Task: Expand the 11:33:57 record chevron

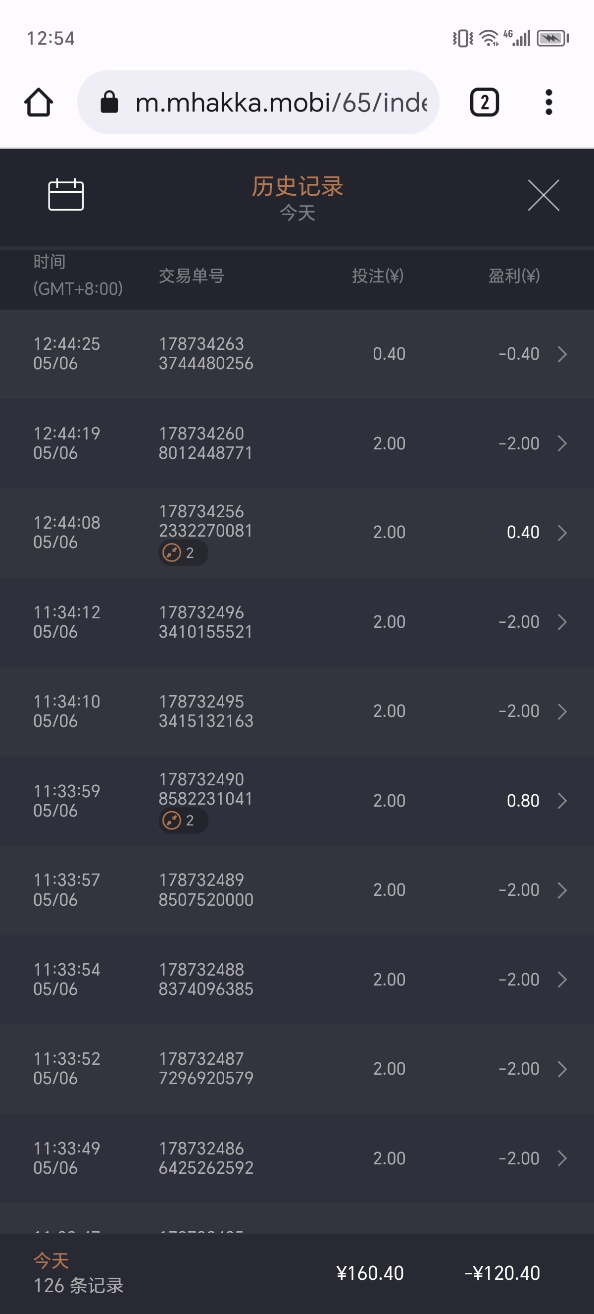Action: [562, 890]
